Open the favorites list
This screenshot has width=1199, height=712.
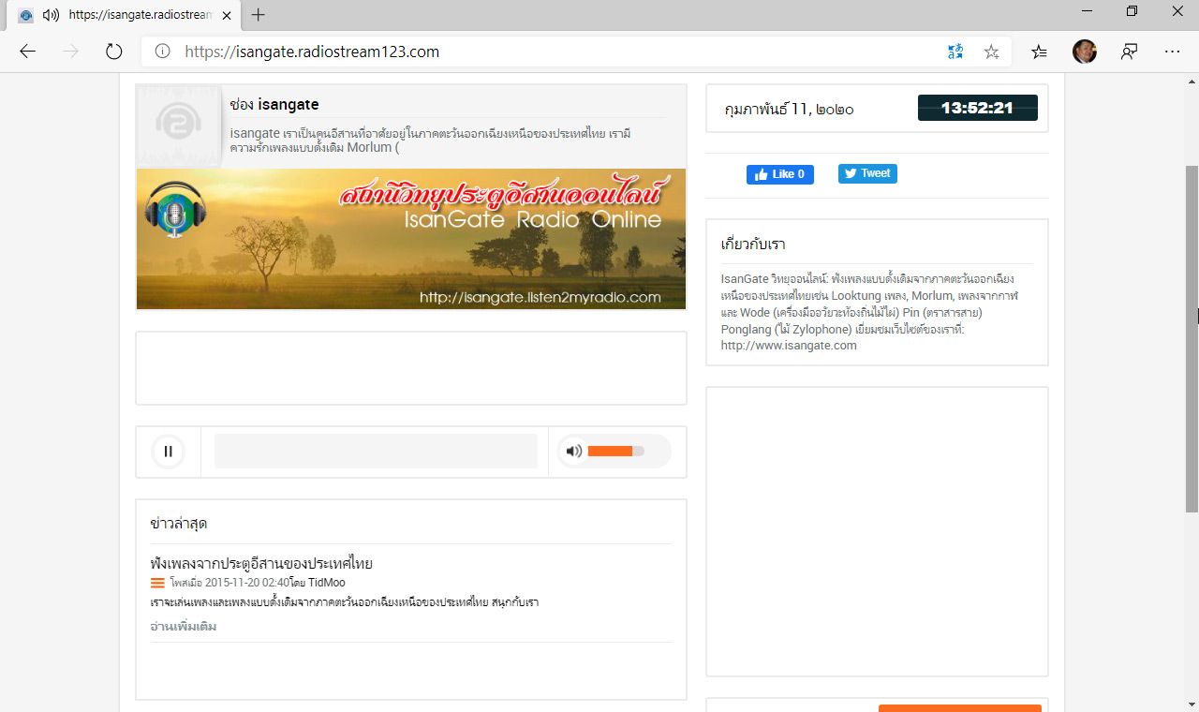coord(1039,52)
